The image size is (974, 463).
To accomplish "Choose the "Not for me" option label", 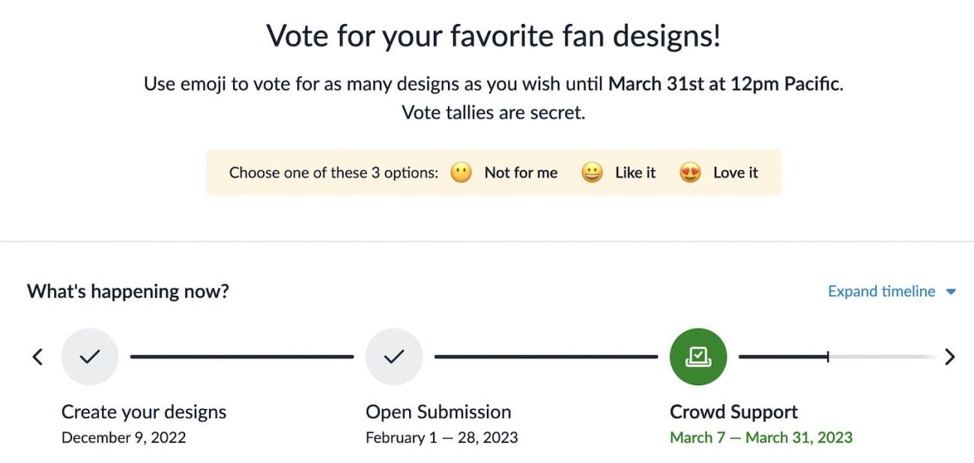I will pos(521,173).
